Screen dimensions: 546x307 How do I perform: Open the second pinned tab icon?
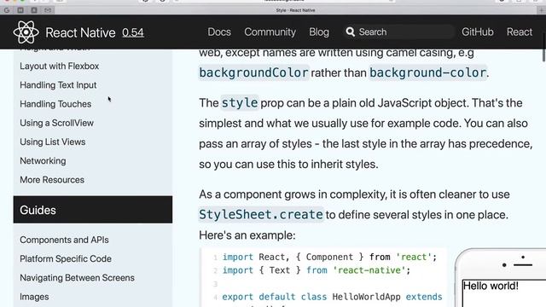point(20,10)
